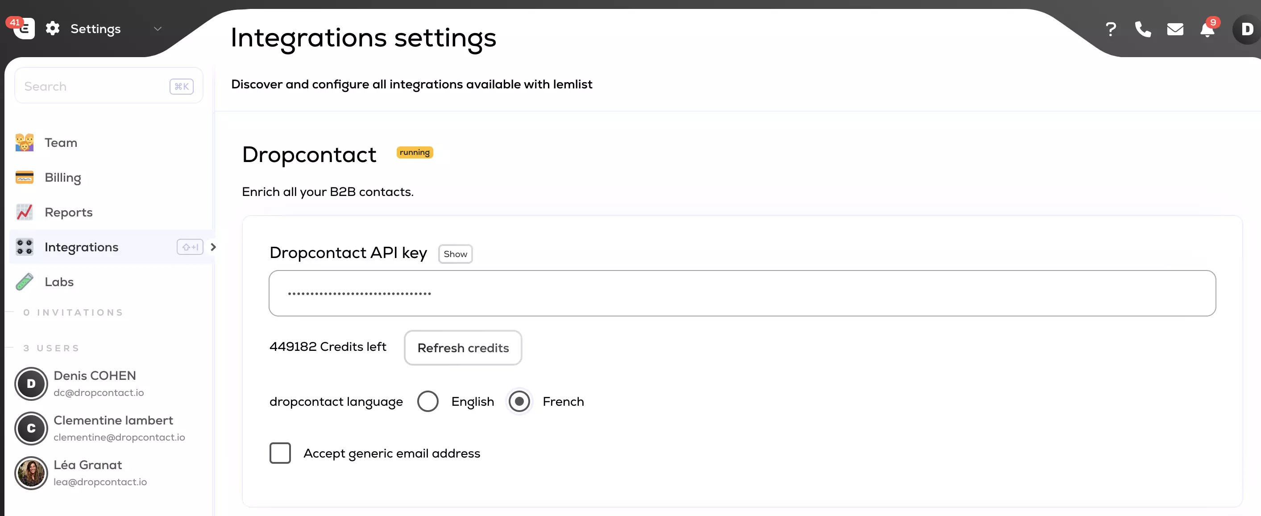The height and width of the screenshot is (516, 1261).
Task: Select user Denis COHEN
Action: 95,375
